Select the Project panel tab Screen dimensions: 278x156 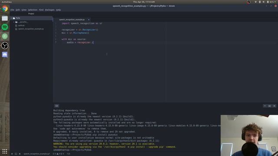[31, 13]
